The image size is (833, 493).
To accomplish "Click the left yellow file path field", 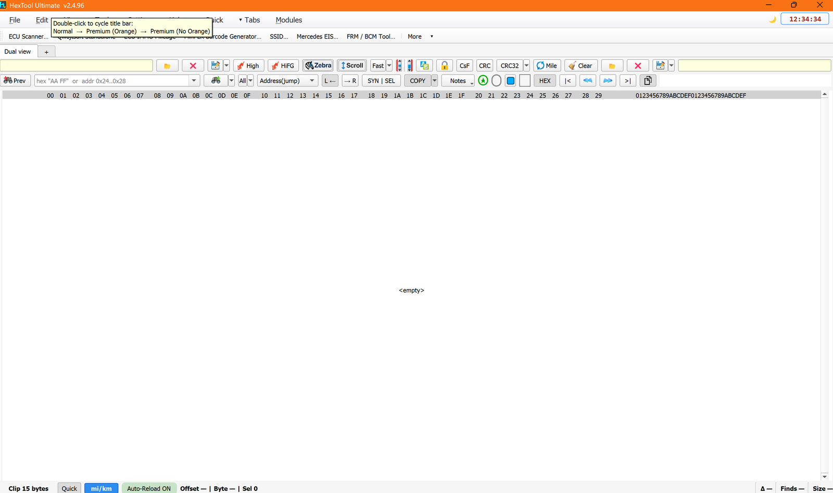I will pyautogui.click(x=77, y=66).
